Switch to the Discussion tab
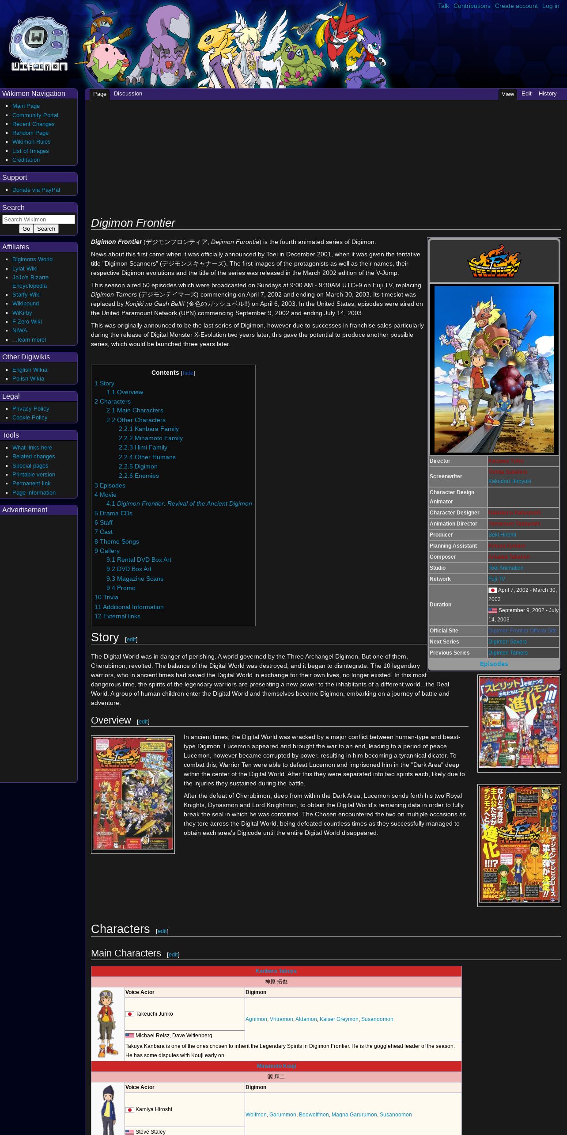Viewport: 567px width, 1135px height. click(128, 94)
